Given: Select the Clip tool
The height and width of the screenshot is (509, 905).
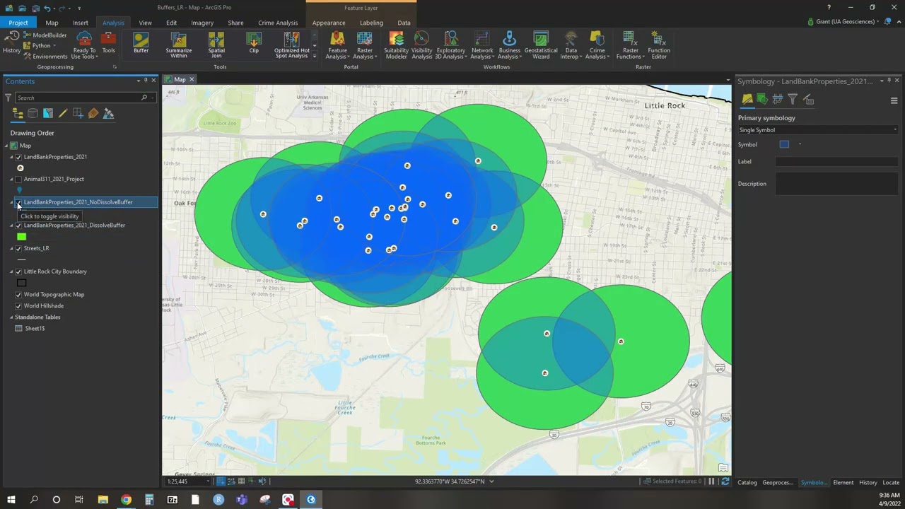Looking at the screenshot, I should [254, 42].
